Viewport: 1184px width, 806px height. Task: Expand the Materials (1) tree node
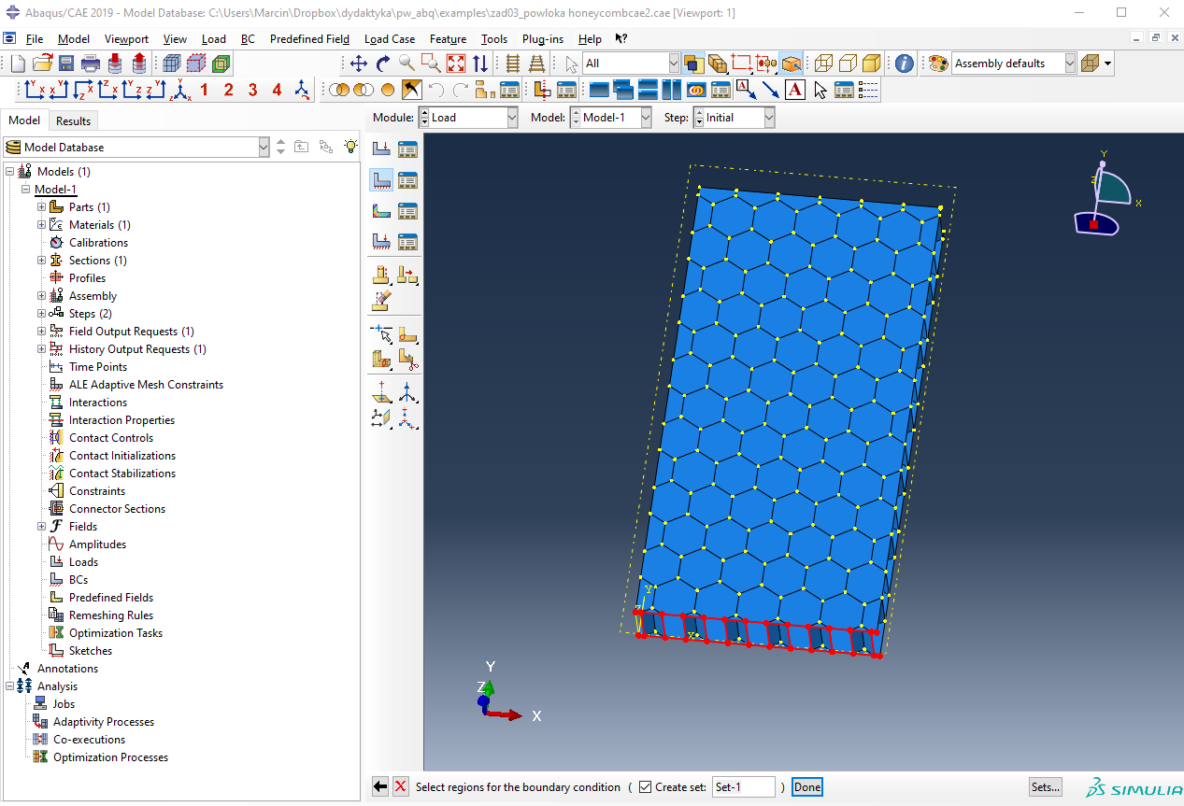[41, 225]
